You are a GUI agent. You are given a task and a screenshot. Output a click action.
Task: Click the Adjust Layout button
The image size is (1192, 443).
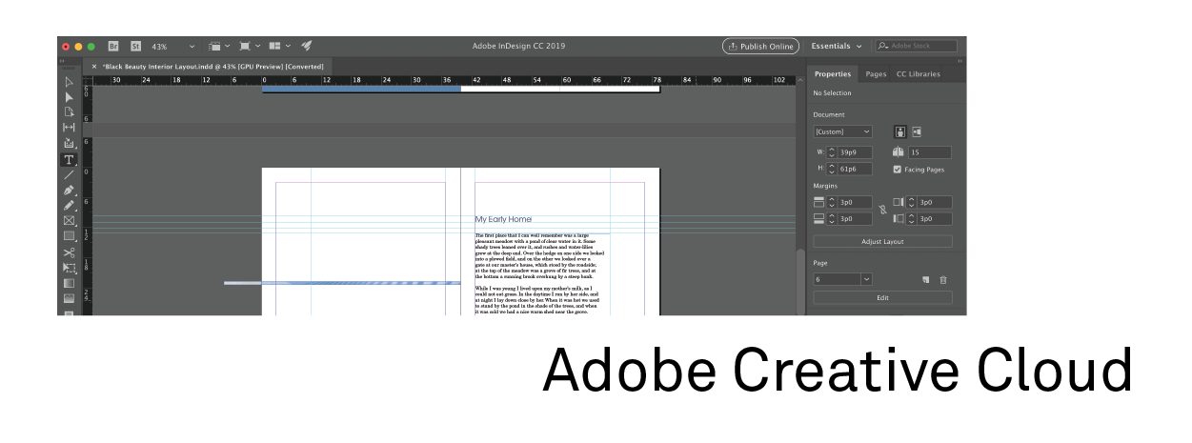[x=882, y=241]
